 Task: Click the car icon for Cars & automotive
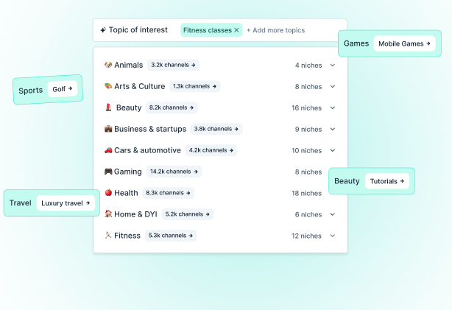[x=108, y=150]
